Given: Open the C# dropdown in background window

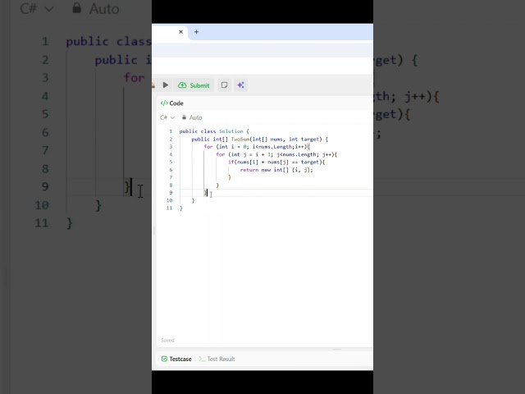Looking at the screenshot, I should coord(36,9).
